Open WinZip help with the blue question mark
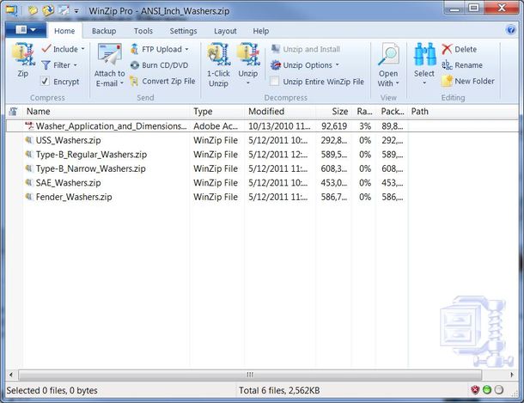This screenshot has height=403, width=524. click(510, 30)
